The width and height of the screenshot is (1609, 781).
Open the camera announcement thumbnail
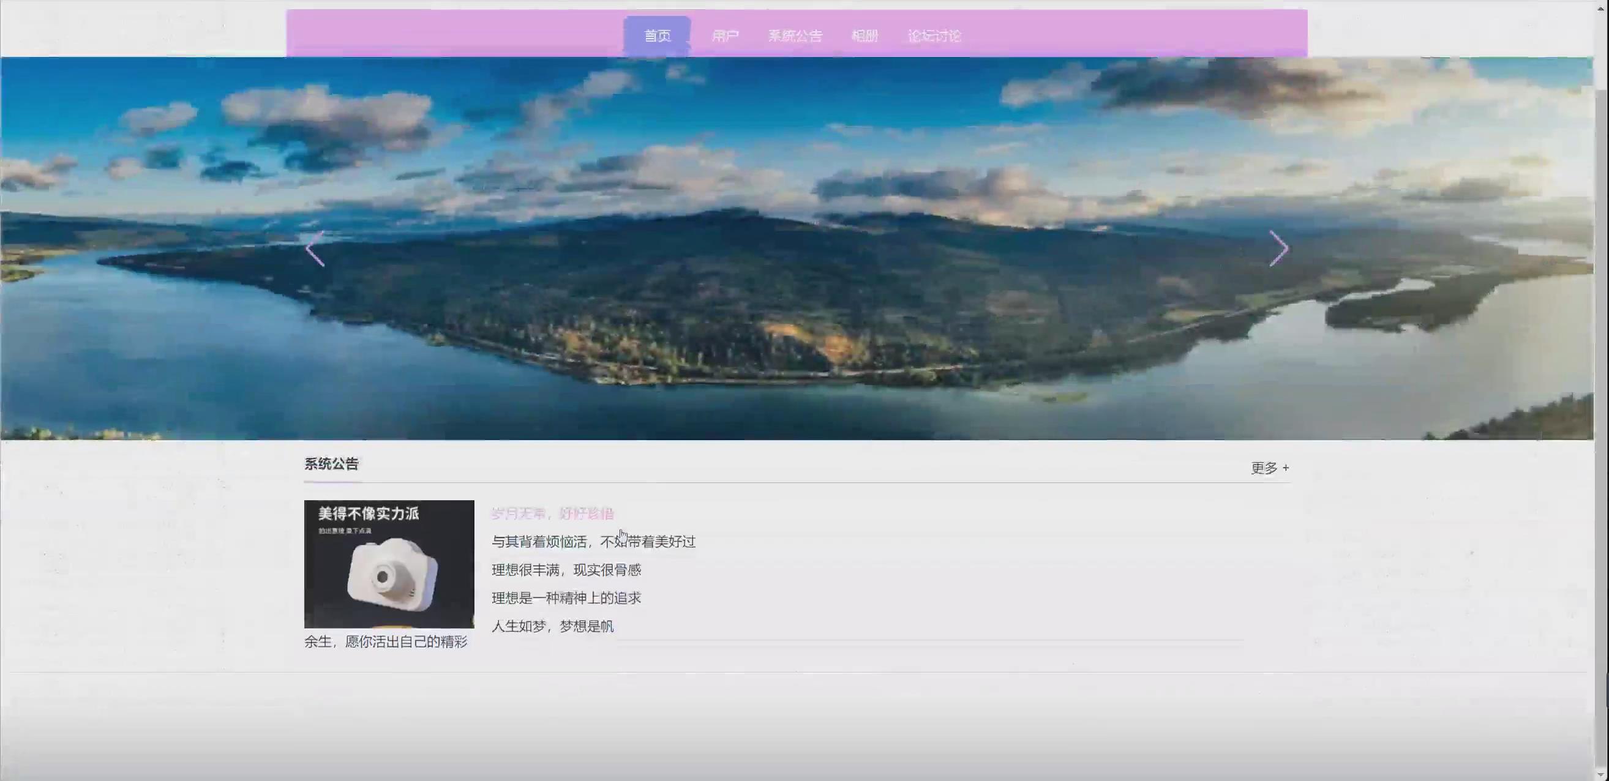click(x=389, y=563)
